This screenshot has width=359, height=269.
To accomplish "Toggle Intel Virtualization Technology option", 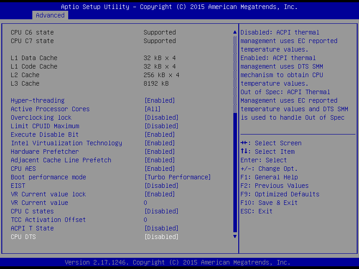I will tap(160, 143).
